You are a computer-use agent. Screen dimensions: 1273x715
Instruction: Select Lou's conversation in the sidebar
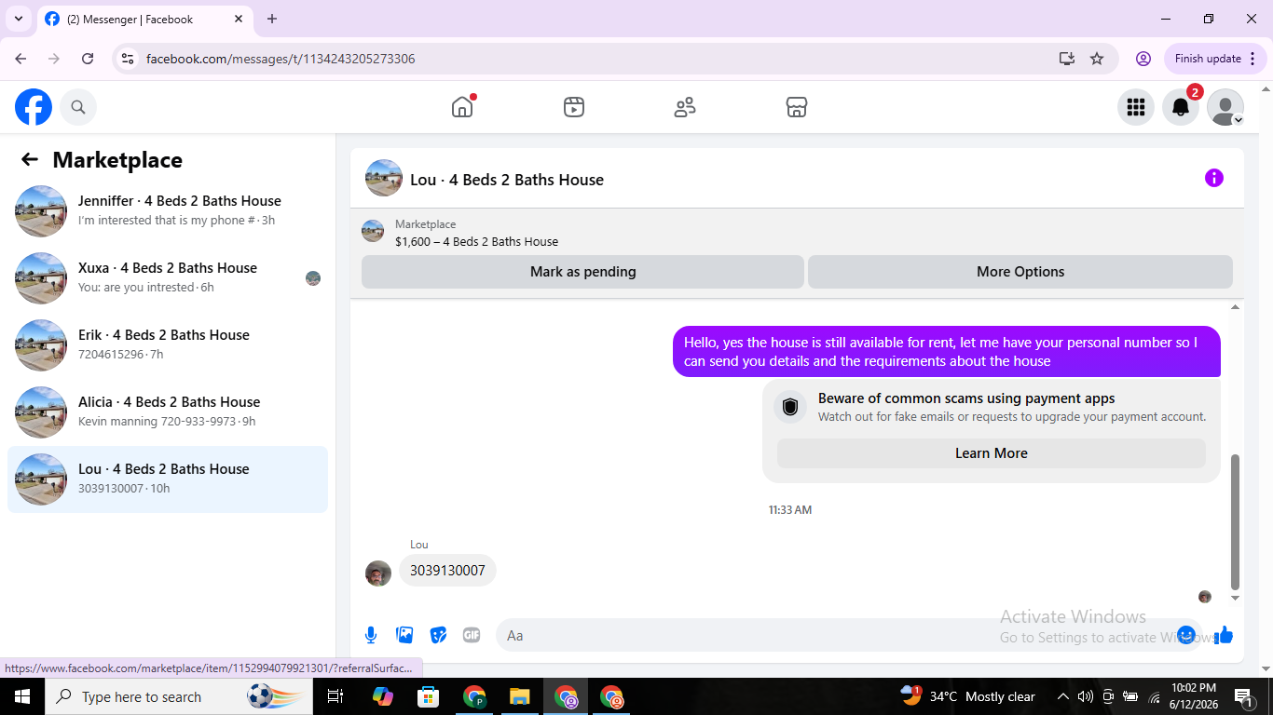tap(168, 479)
